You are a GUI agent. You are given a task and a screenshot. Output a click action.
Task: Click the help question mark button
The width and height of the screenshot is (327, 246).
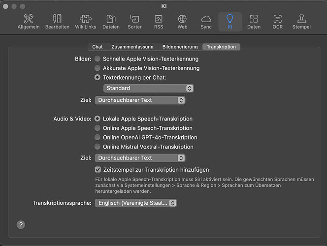[21, 224]
